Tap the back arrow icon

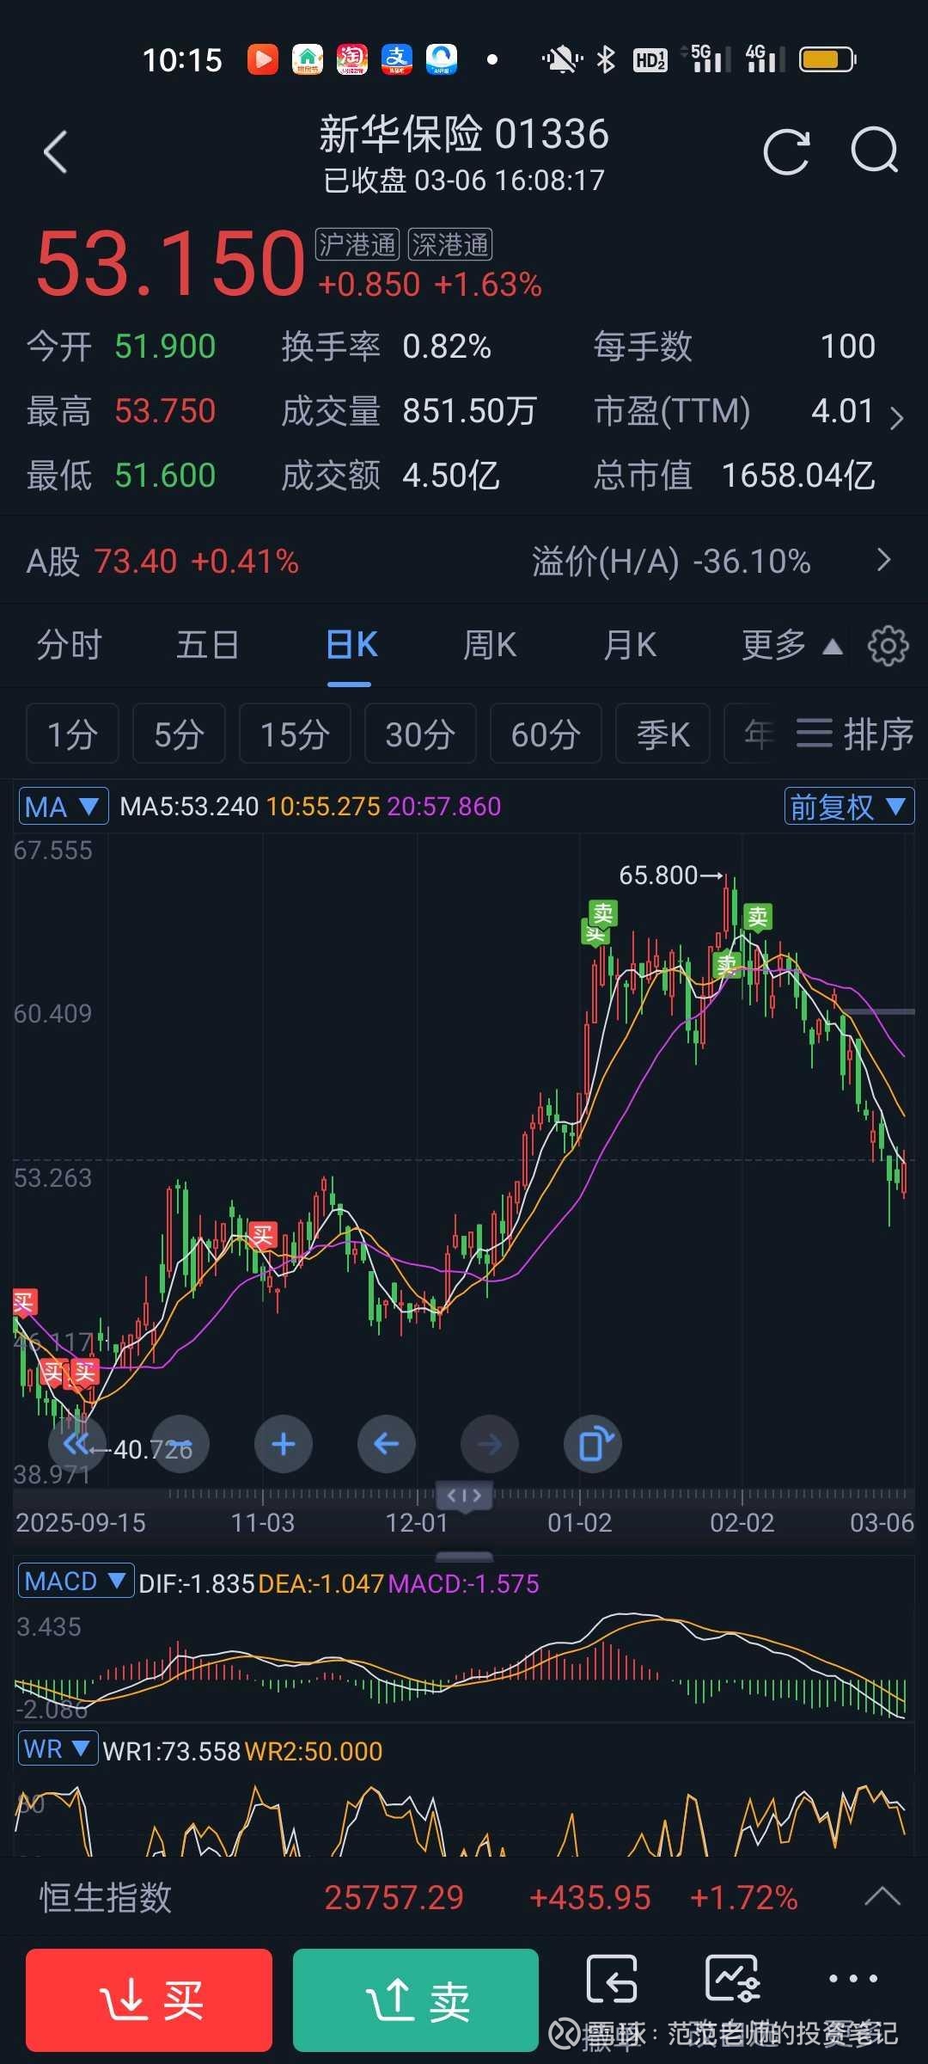tap(56, 153)
